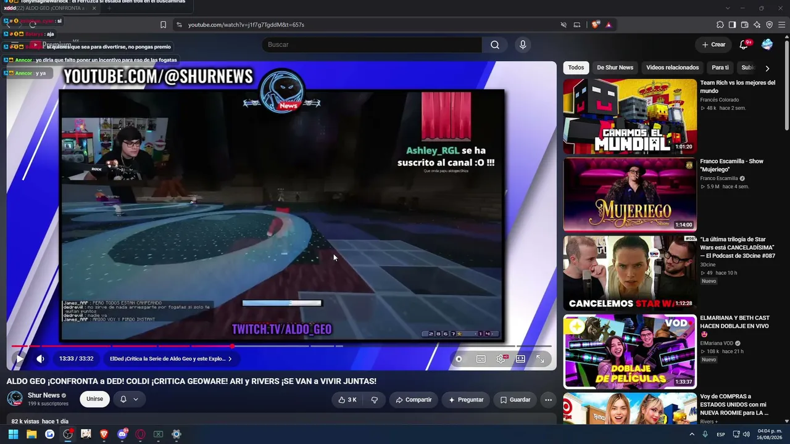Like the video with thumbs up
Image resolution: width=790 pixels, height=444 pixels.
coord(347,400)
